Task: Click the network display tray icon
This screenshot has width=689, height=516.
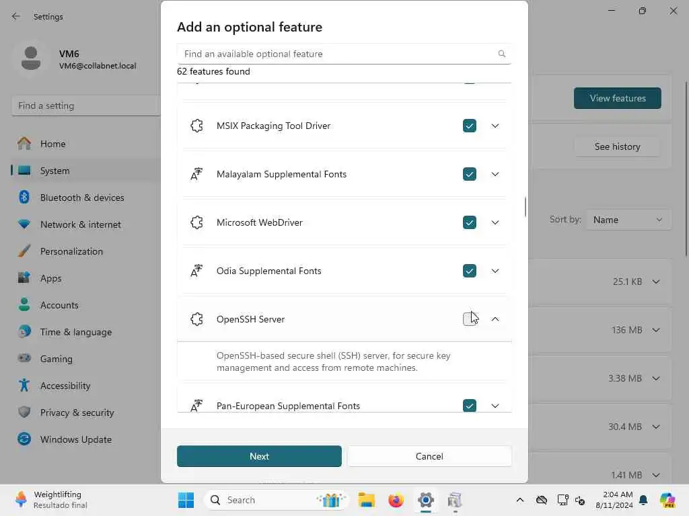Action: click(562, 500)
